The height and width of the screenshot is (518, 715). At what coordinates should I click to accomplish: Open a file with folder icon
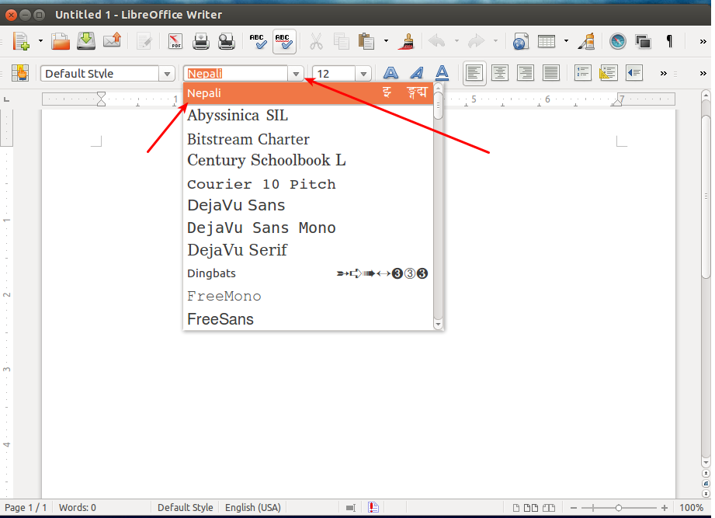pos(61,41)
